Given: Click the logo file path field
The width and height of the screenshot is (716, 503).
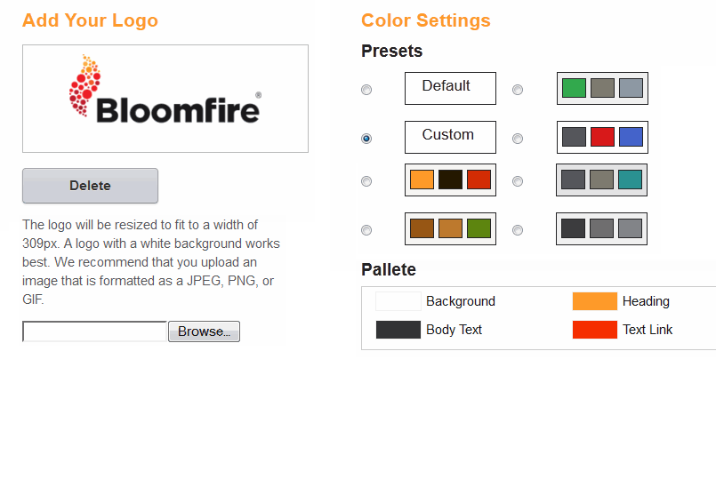Looking at the screenshot, I should 95,331.
